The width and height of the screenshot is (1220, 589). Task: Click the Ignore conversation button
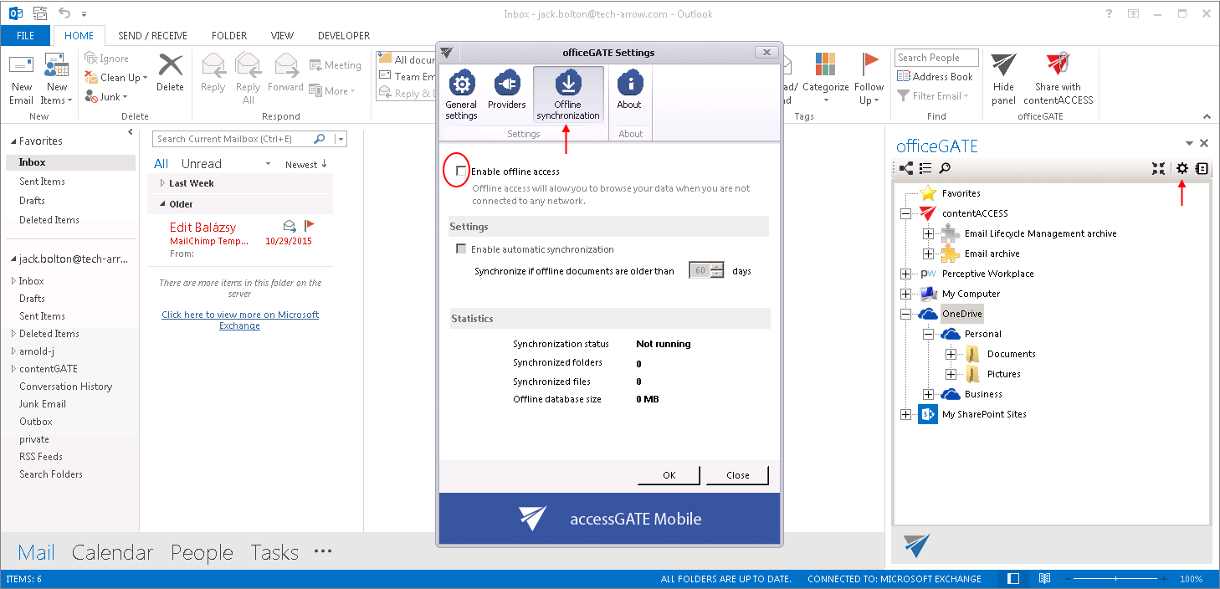[x=107, y=59]
